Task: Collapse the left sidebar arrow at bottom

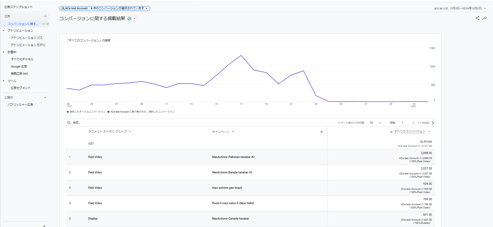Action: coord(44,226)
